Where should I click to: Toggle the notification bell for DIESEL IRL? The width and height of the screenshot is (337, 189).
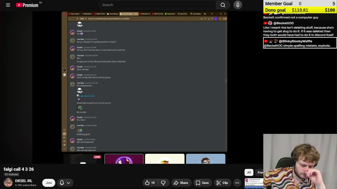[62, 183]
